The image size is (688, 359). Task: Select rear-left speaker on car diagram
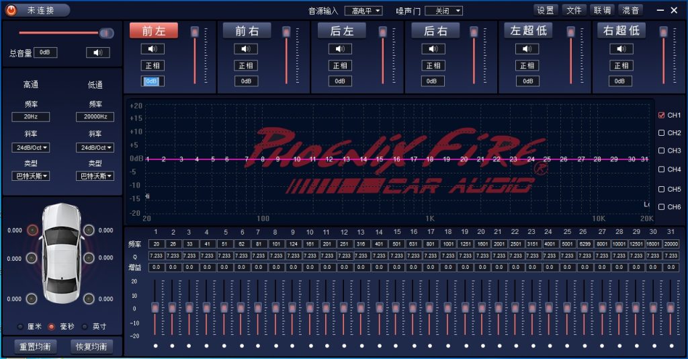(x=31, y=299)
